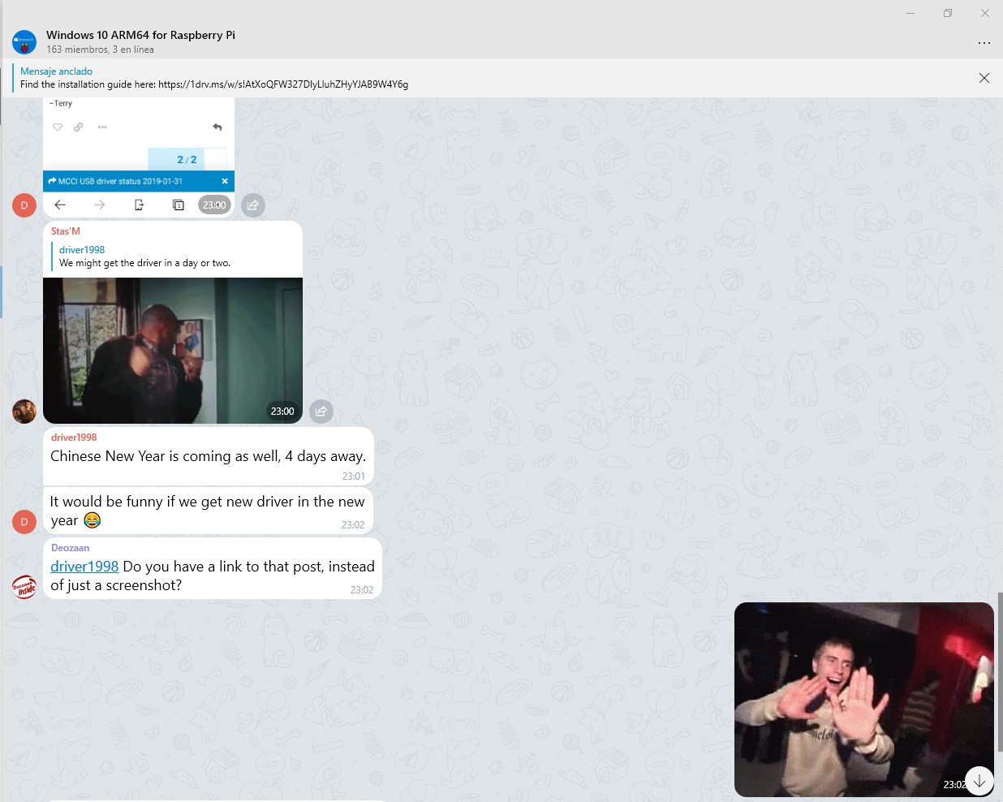
Task: Click the driver1998 mention in Deozaan's message
Action: click(84, 567)
